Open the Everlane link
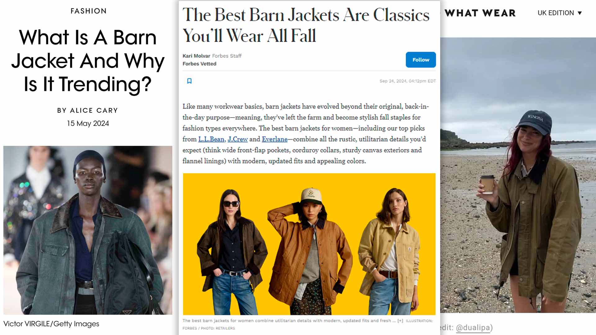 274,139
